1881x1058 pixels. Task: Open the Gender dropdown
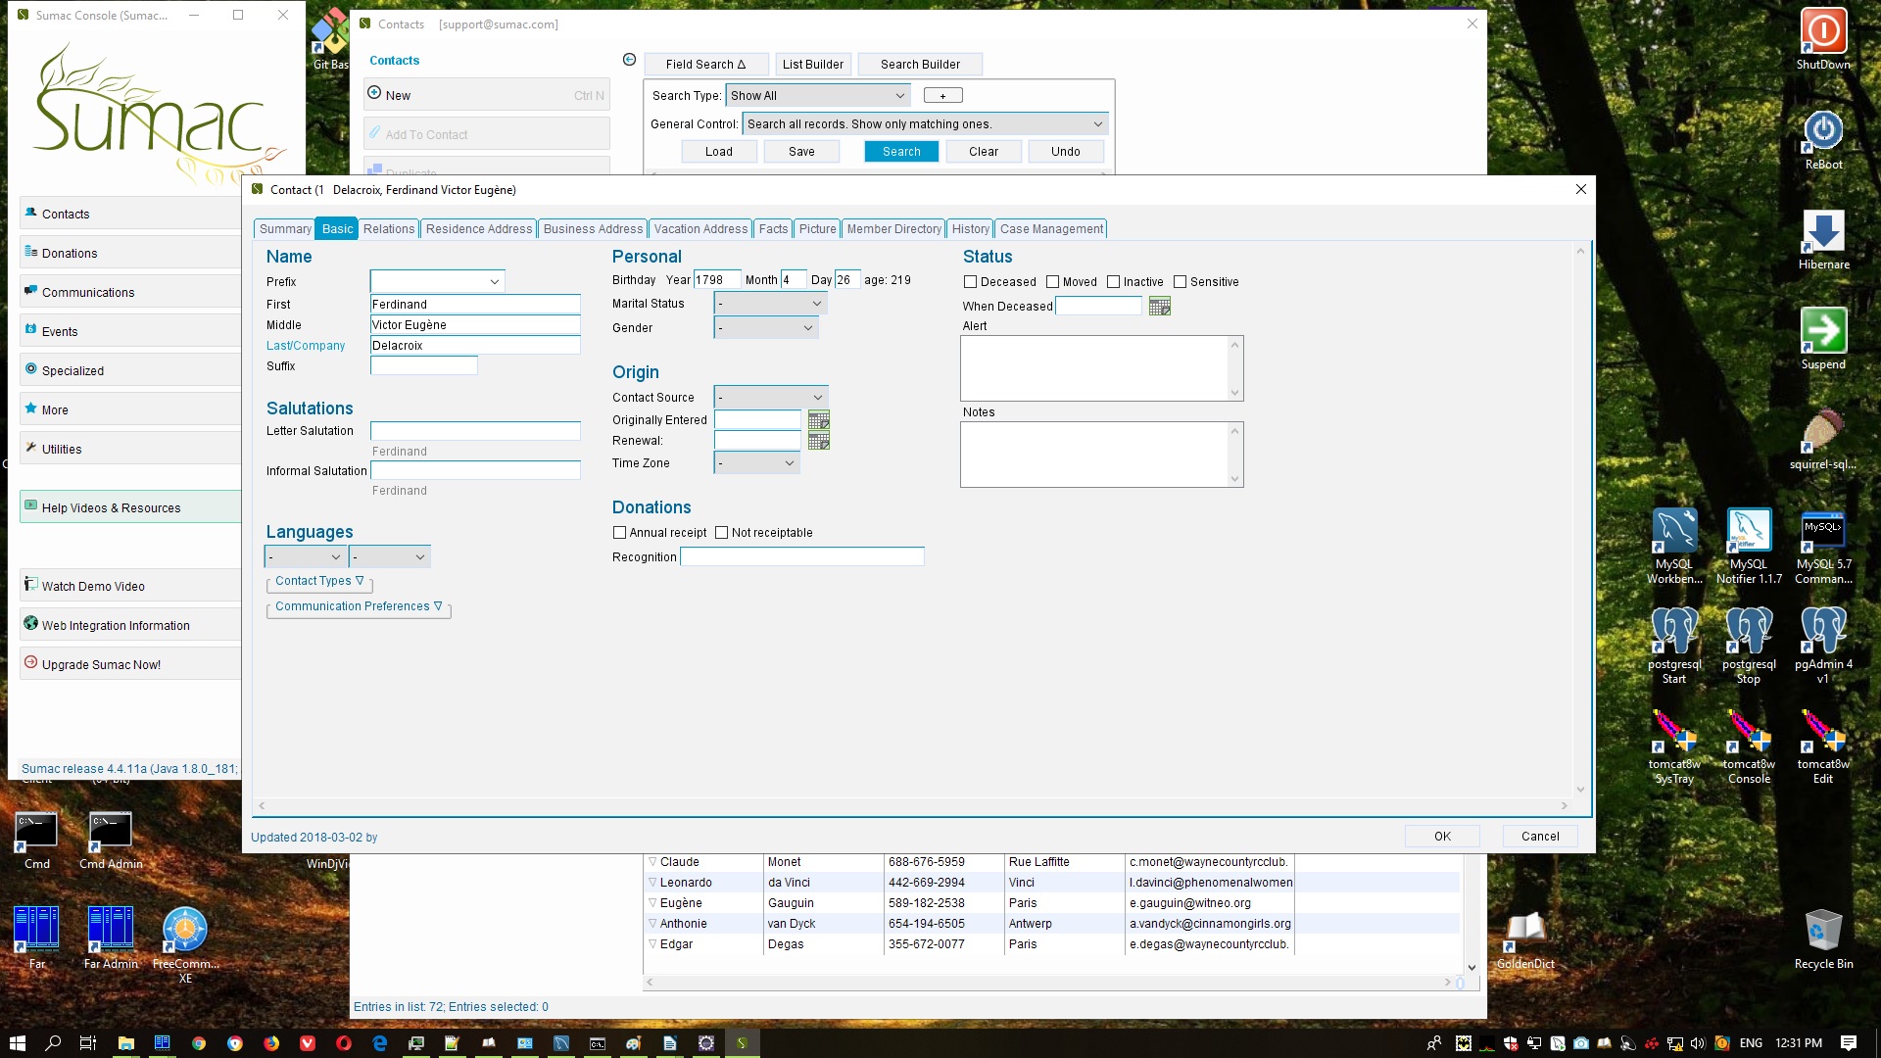(766, 328)
